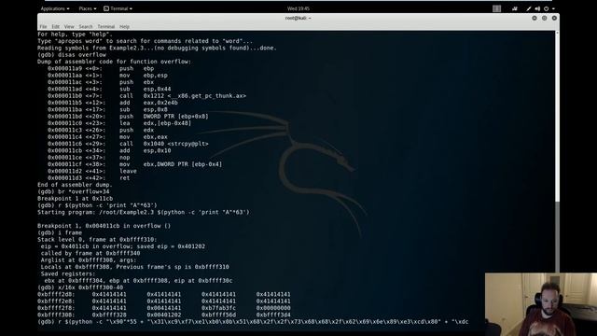Click the bottom gdb prompt with \x90 shellcode

pos(253,322)
